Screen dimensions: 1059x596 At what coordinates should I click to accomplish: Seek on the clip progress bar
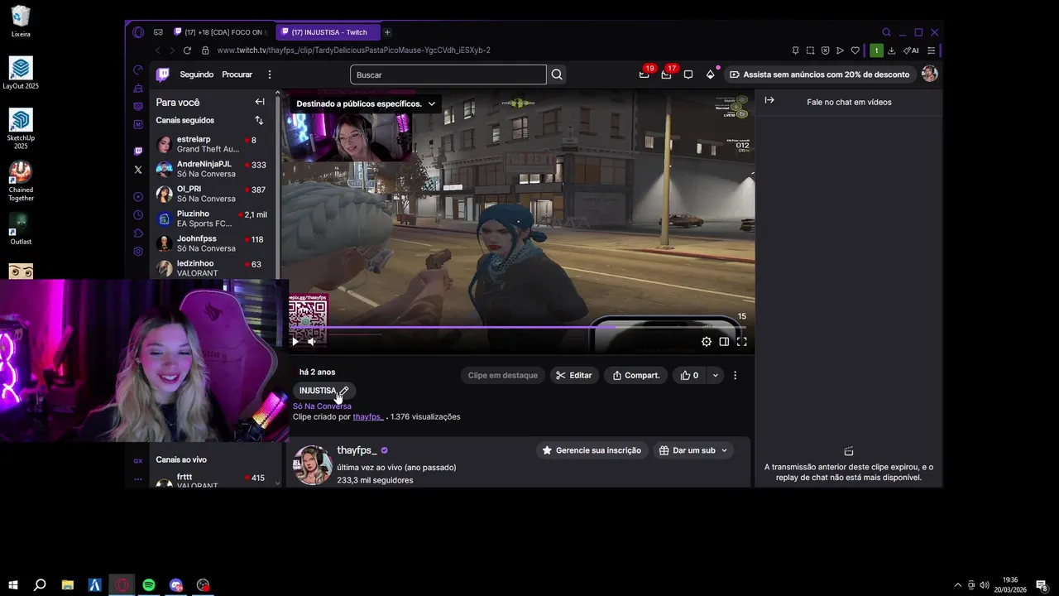tap(518, 328)
